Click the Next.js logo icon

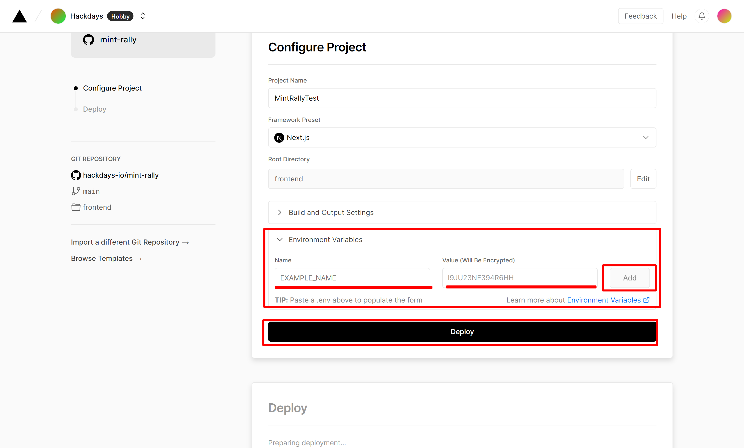tap(279, 137)
